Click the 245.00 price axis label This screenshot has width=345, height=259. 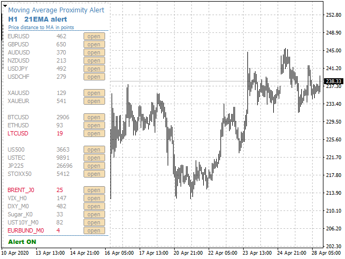point(334,51)
